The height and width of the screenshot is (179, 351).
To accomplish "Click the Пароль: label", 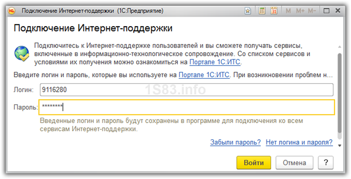I will pos(26,107).
